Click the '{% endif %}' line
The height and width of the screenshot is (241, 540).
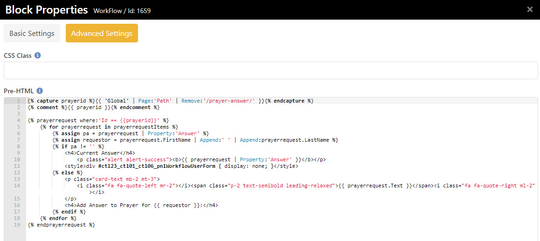[x=69, y=212]
